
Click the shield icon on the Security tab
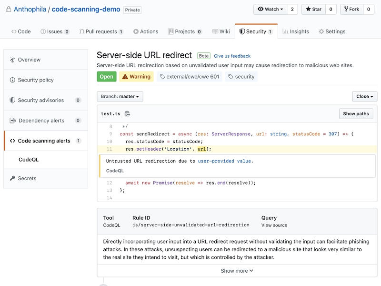click(x=242, y=31)
